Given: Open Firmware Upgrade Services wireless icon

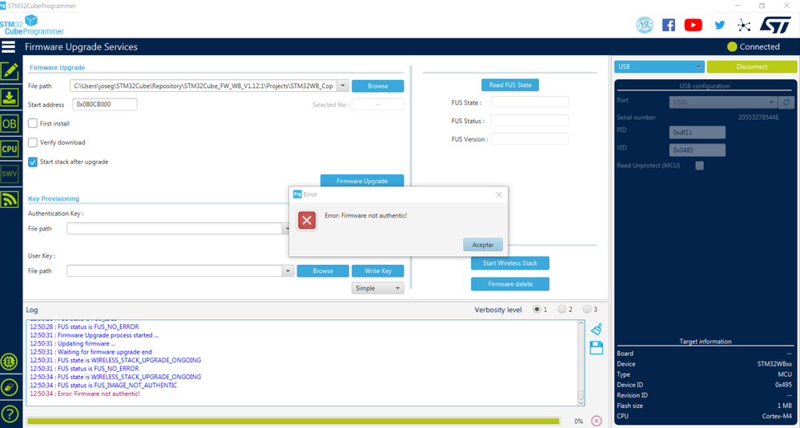Looking at the screenshot, I should (10, 200).
